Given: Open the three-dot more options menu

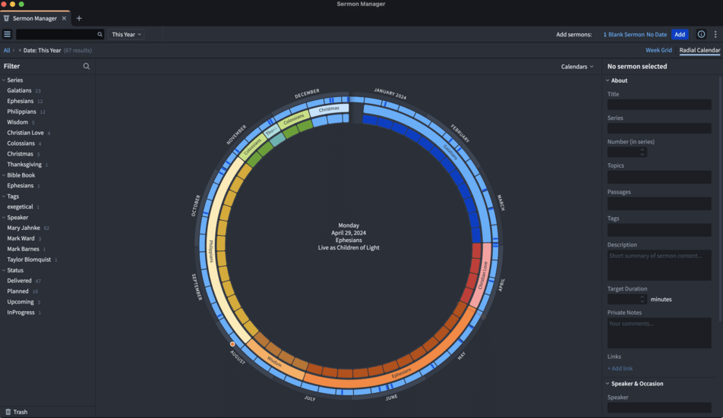Looking at the screenshot, I should [x=715, y=34].
